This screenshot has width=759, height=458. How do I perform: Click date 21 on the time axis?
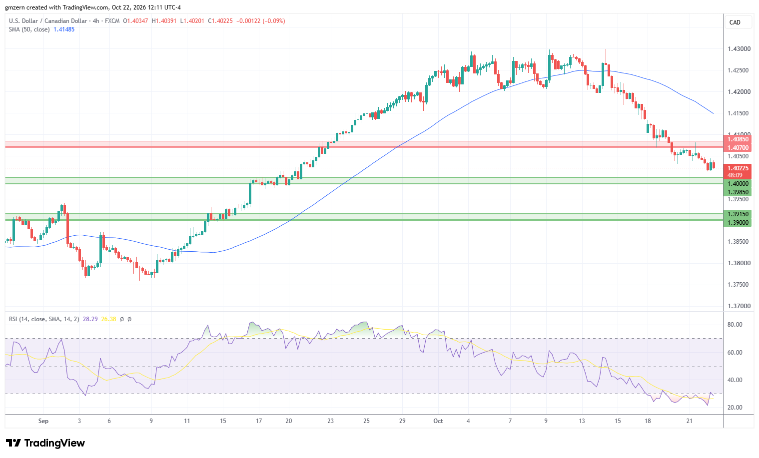pyautogui.click(x=690, y=421)
